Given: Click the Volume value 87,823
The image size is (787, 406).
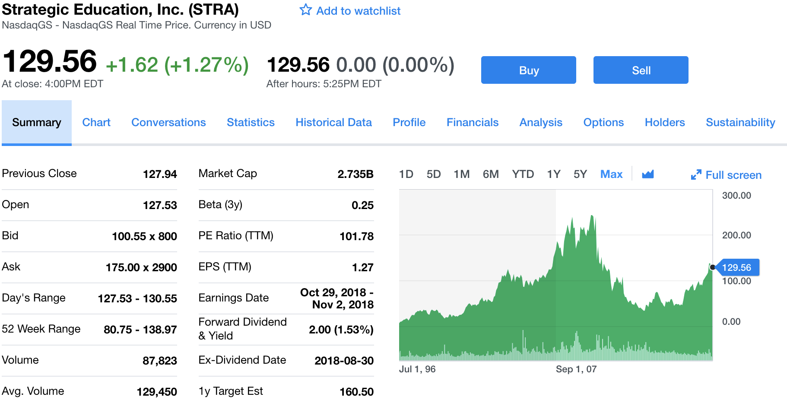Looking at the screenshot, I should (160, 361).
